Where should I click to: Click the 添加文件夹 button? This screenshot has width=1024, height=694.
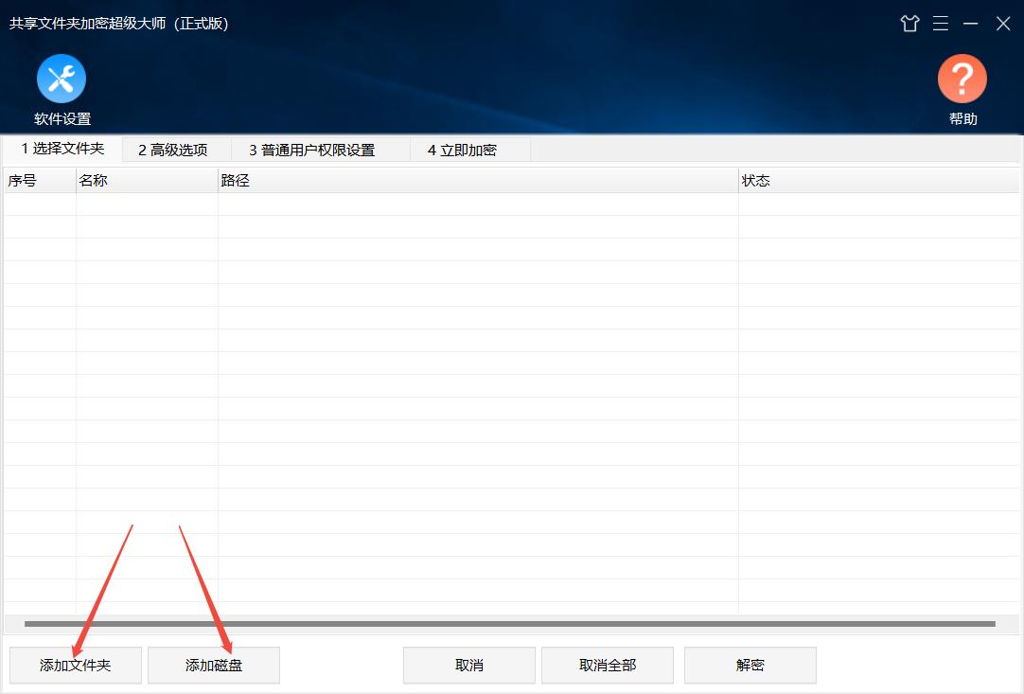coord(76,666)
